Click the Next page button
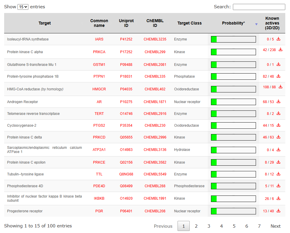The width and height of the screenshot is (290, 233). (275, 226)
